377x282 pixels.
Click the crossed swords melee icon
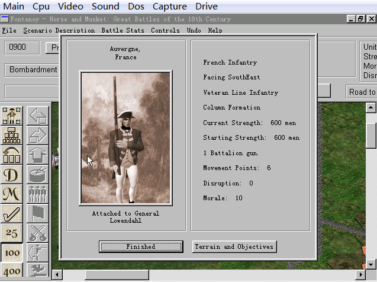click(x=37, y=233)
